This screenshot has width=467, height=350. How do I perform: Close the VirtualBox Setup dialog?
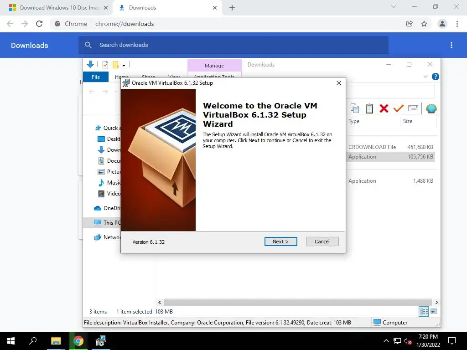coord(339,83)
